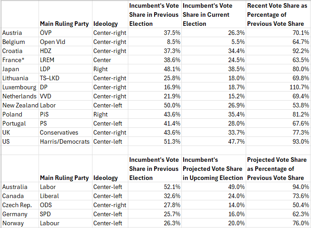Click the top table's Ideology header cell
Image resolution: width=311 pixels, height=228 pixels.
coord(110,24)
